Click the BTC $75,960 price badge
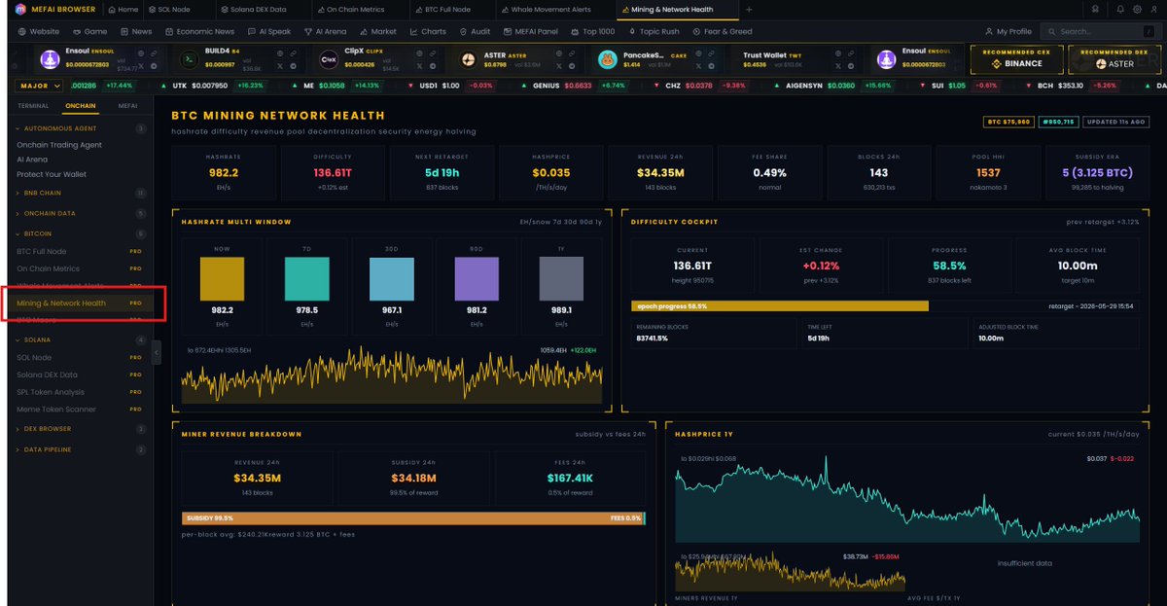This screenshot has width=1167, height=606. [1008, 122]
